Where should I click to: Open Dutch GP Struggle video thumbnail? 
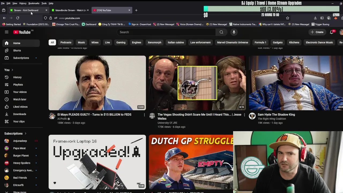coord(191,162)
